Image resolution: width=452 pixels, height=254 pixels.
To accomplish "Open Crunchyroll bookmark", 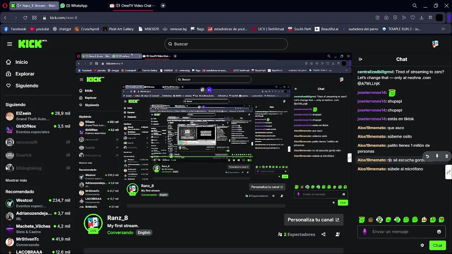I will 87,29.
